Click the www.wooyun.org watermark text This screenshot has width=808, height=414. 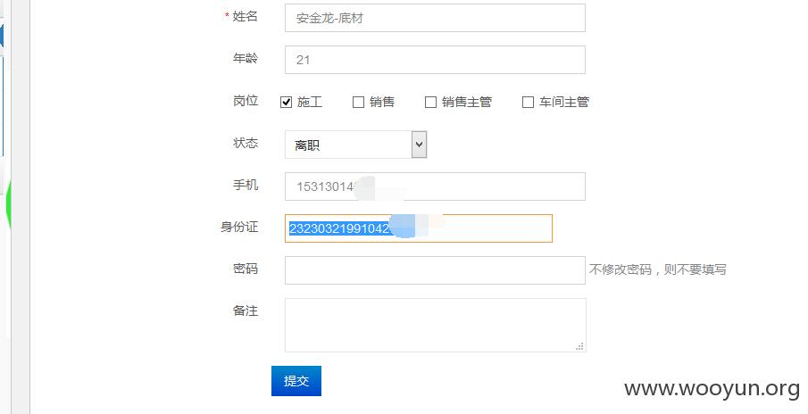(712, 389)
